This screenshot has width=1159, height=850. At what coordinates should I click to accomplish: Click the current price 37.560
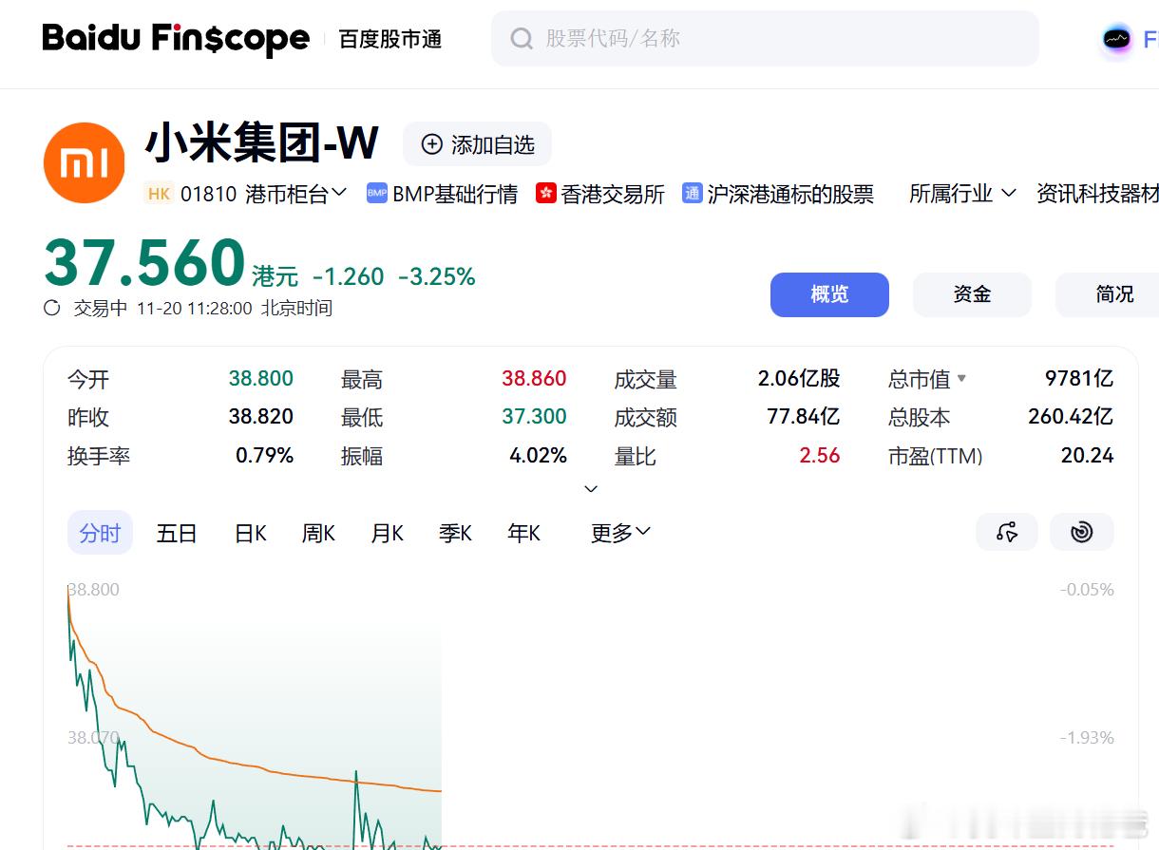tap(145, 263)
